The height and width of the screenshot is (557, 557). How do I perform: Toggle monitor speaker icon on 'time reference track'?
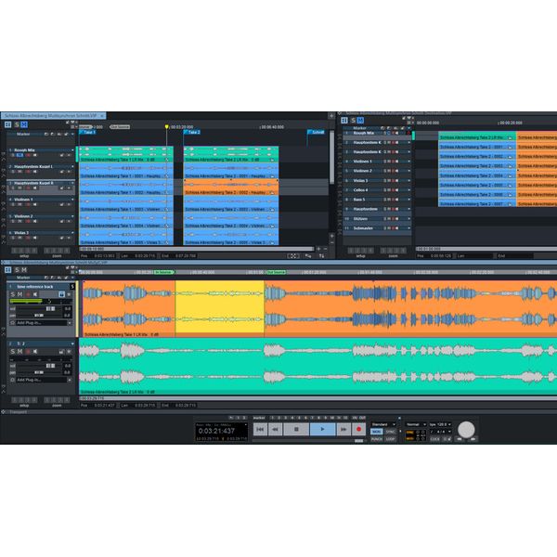[x=35, y=294]
